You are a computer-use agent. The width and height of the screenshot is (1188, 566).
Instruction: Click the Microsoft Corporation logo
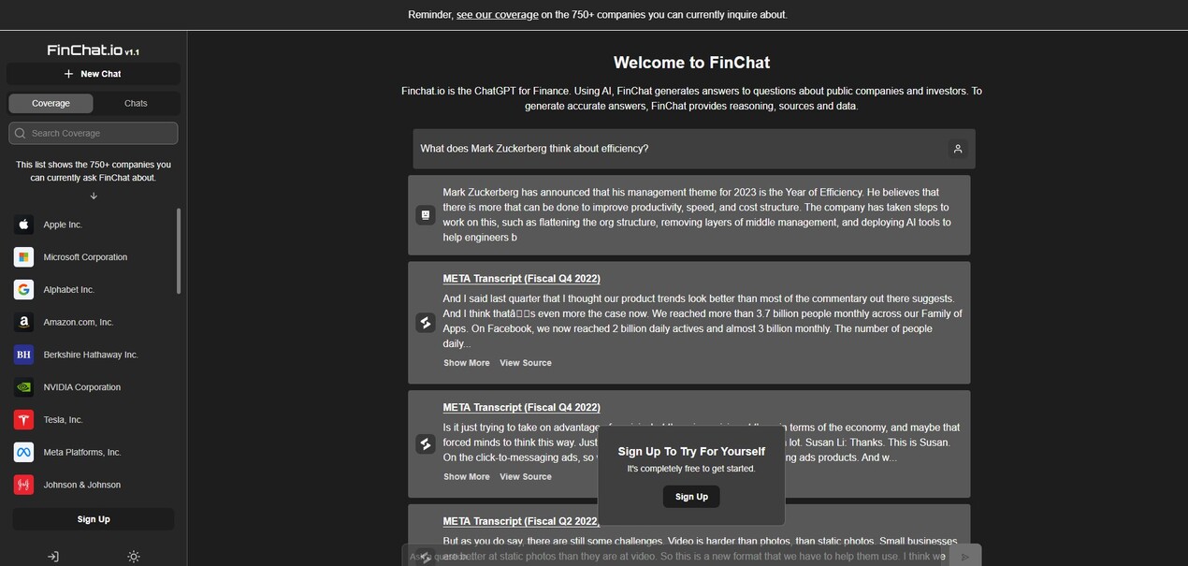tap(22, 257)
